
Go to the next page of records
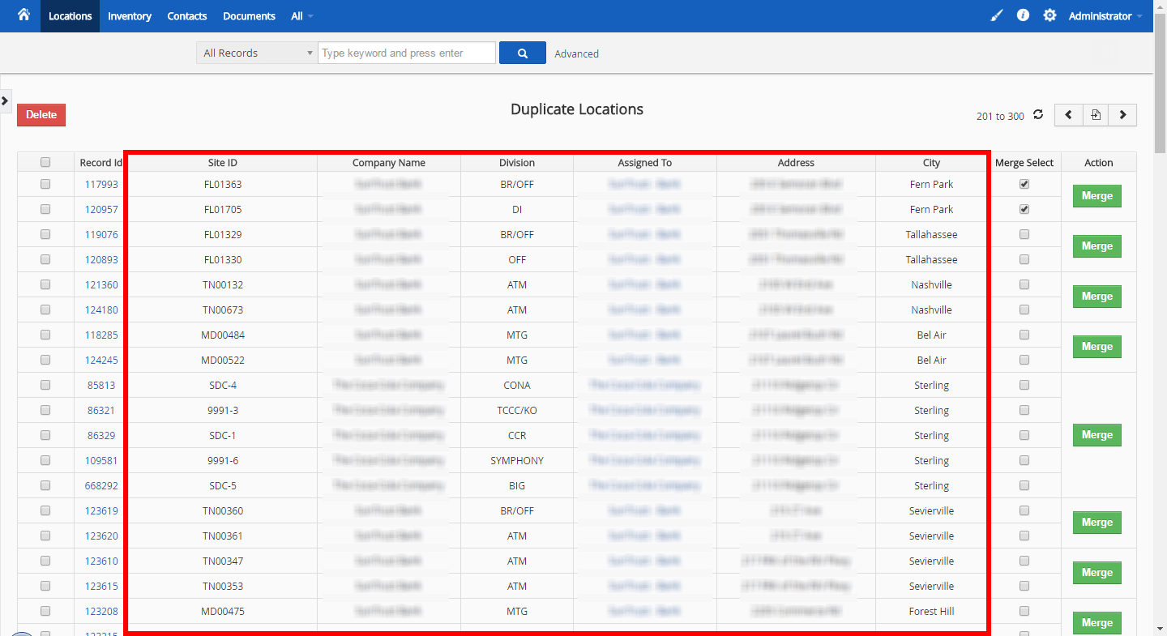coord(1122,114)
